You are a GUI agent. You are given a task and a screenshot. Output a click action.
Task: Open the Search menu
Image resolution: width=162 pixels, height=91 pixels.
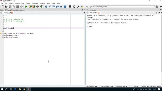click(x=11, y=3)
